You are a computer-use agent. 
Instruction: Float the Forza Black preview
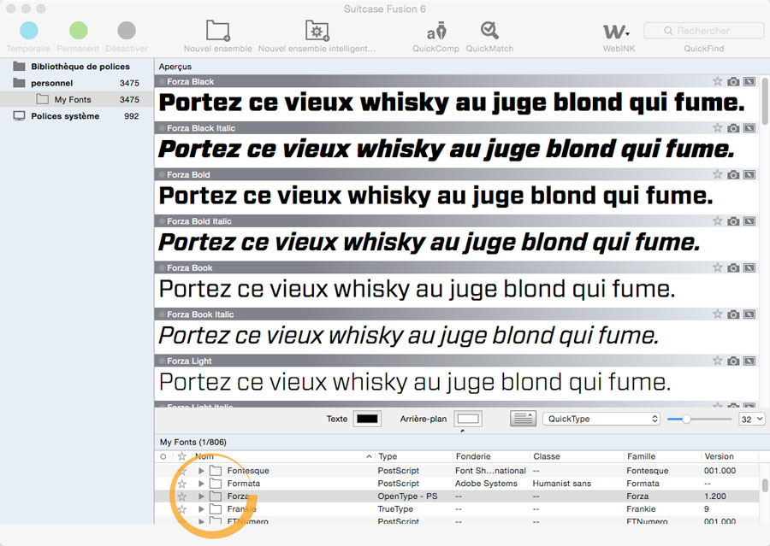[749, 81]
